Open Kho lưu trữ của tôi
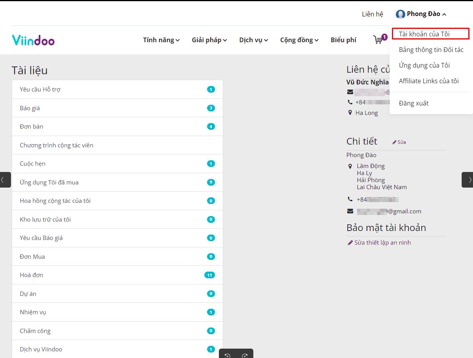 (117, 219)
